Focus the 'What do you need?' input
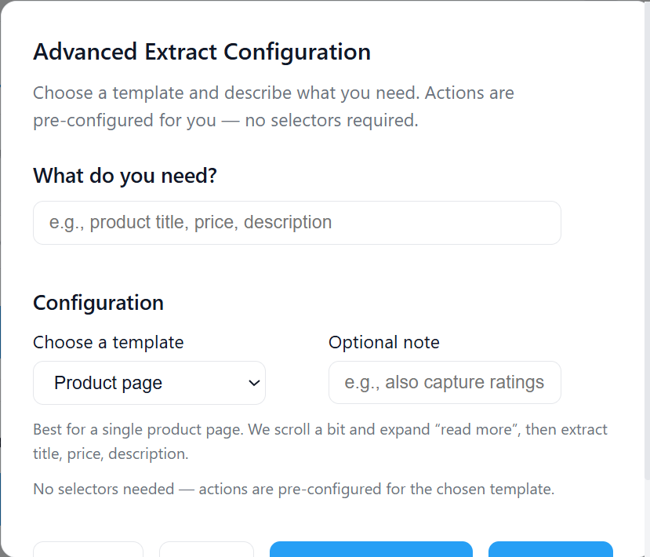Image resolution: width=650 pixels, height=557 pixels. (297, 223)
